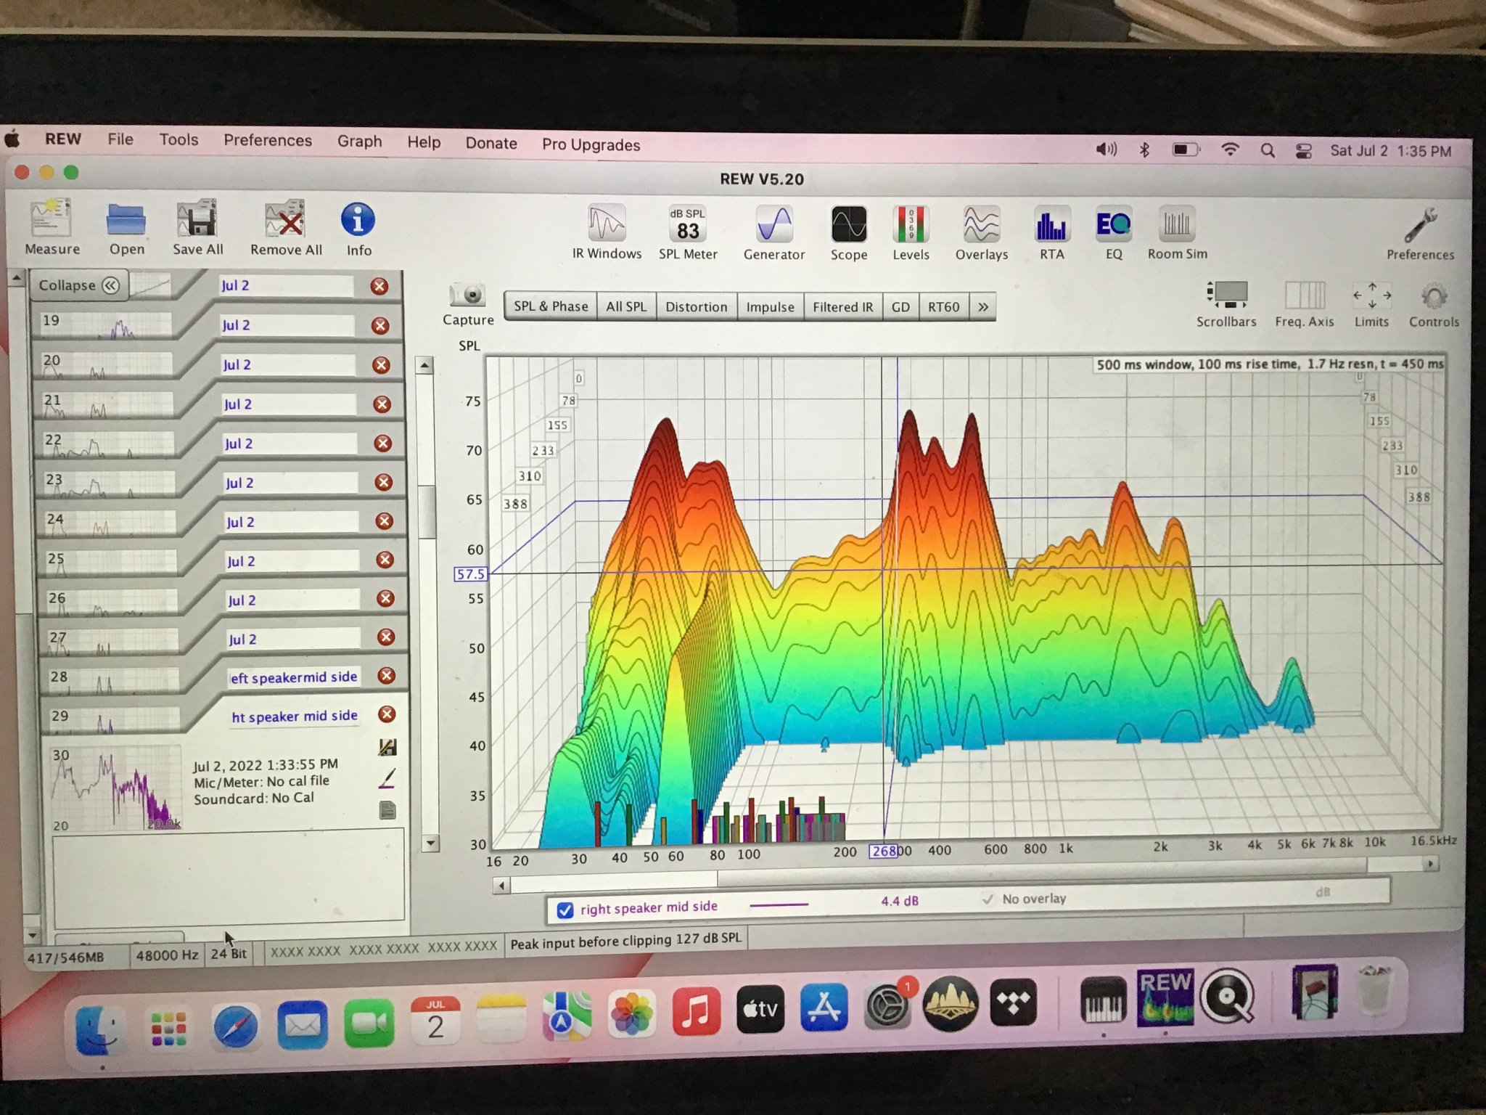Open the EQ window
1486x1115 pixels.
(1114, 234)
